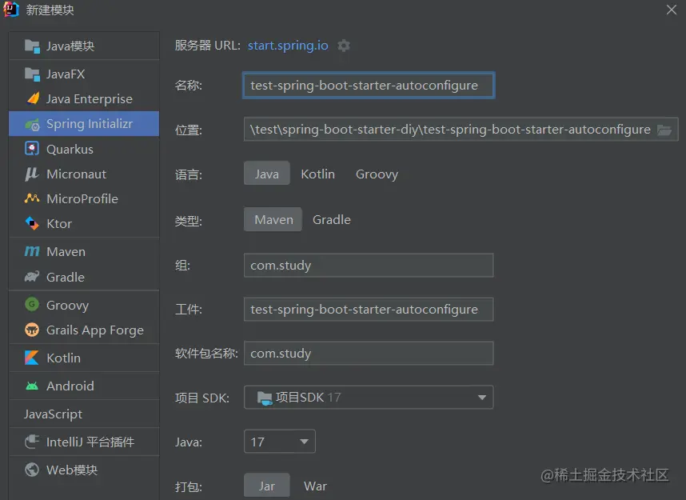This screenshot has height=500, width=686.
Task: Browse location with the folder icon
Action: tap(664, 130)
